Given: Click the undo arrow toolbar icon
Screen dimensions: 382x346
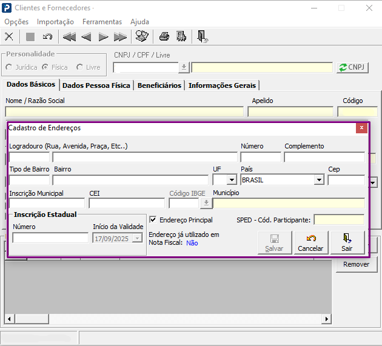Looking at the screenshot, I should pyautogui.click(x=47, y=36).
